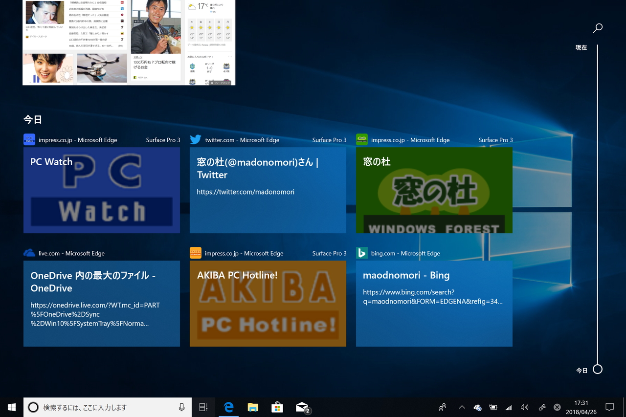Show hidden tray icons with the chevron
The height and width of the screenshot is (417, 626).
coord(462,407)
